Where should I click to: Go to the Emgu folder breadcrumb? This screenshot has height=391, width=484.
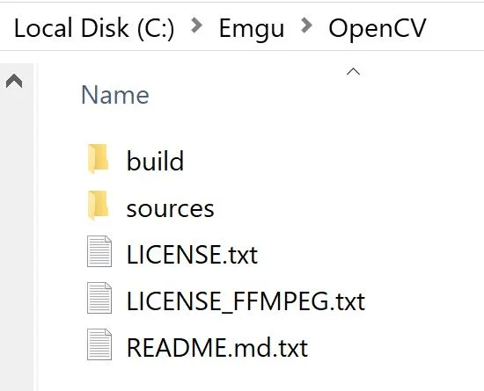click(x=252, y=29)
